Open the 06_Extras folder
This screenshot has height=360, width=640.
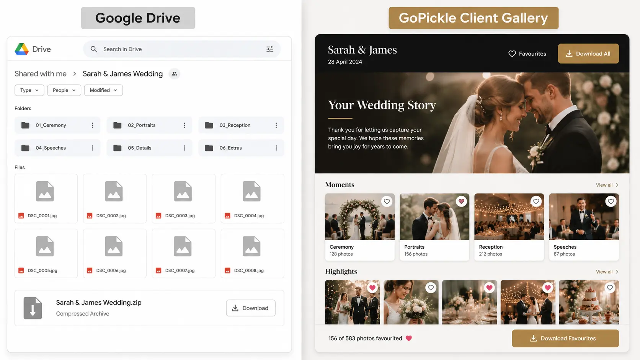[x=241, y=148]
